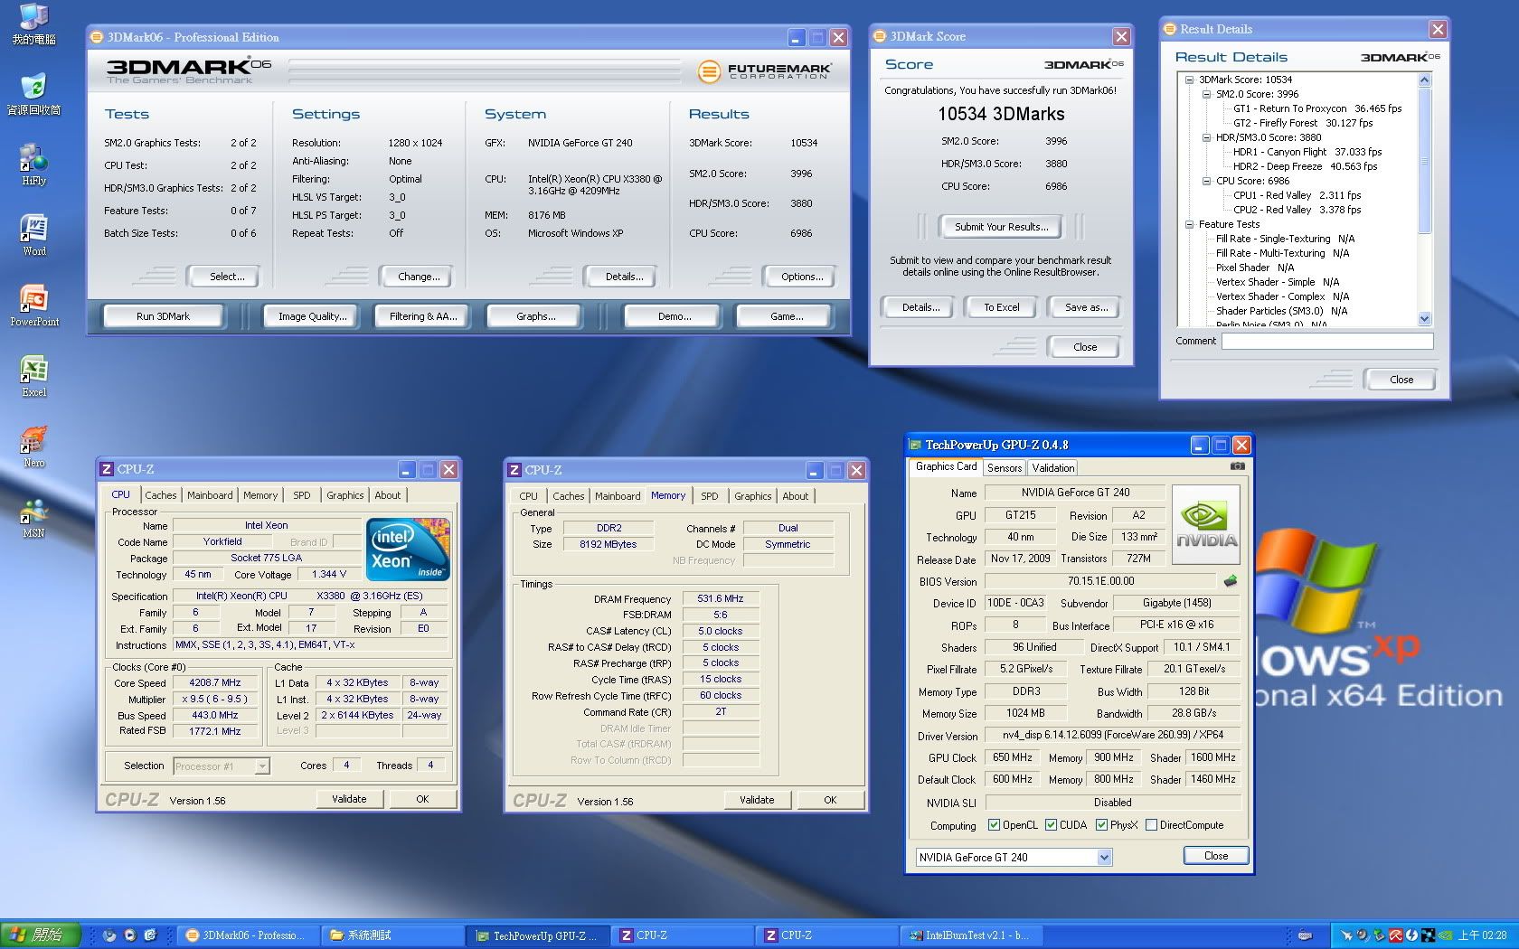
Task: Click the GPU-Z screenshot camera icon
Action: pyautogui.click(x=1237, y=466)
